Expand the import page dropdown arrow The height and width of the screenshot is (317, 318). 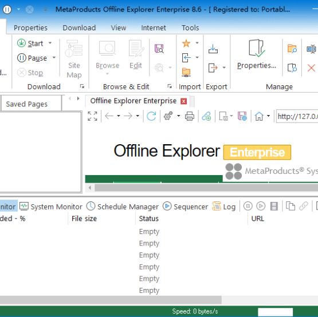coord(197,58)
